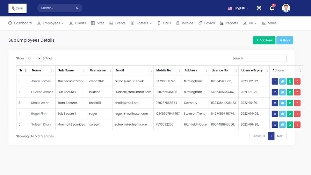Click the Add New button
311x175 pixels.
264,40
